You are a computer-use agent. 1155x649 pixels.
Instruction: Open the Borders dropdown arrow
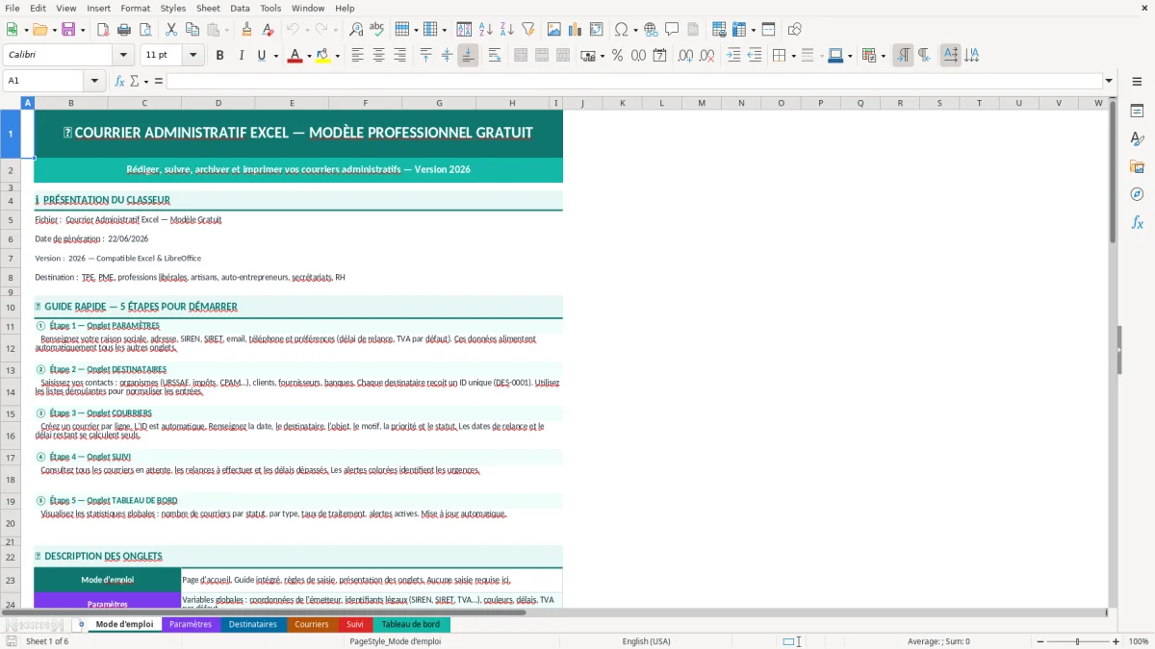coord(793,56)
